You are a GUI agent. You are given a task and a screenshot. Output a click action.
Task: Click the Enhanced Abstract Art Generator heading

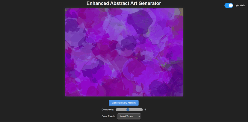[x=124, y=3]
